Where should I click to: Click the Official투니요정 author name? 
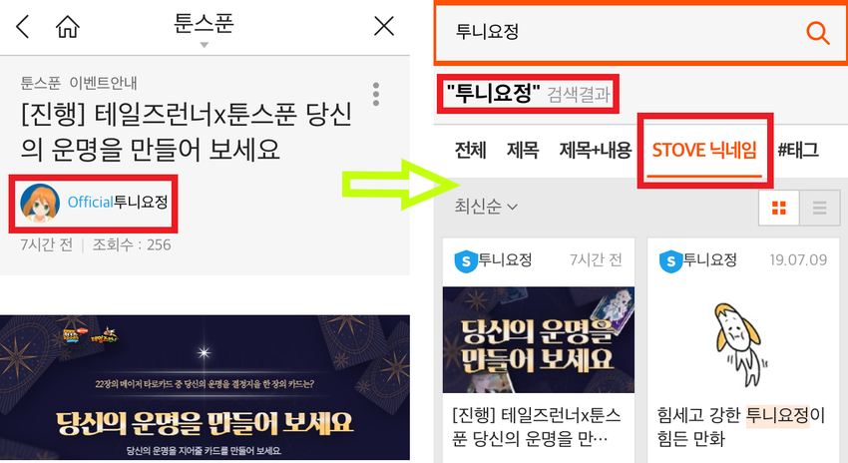118,203
